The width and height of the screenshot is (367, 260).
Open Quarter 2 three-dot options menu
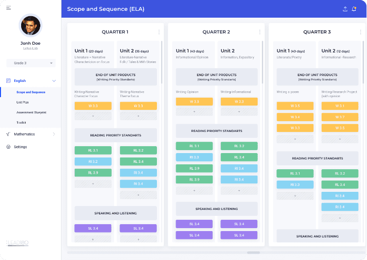260,32
